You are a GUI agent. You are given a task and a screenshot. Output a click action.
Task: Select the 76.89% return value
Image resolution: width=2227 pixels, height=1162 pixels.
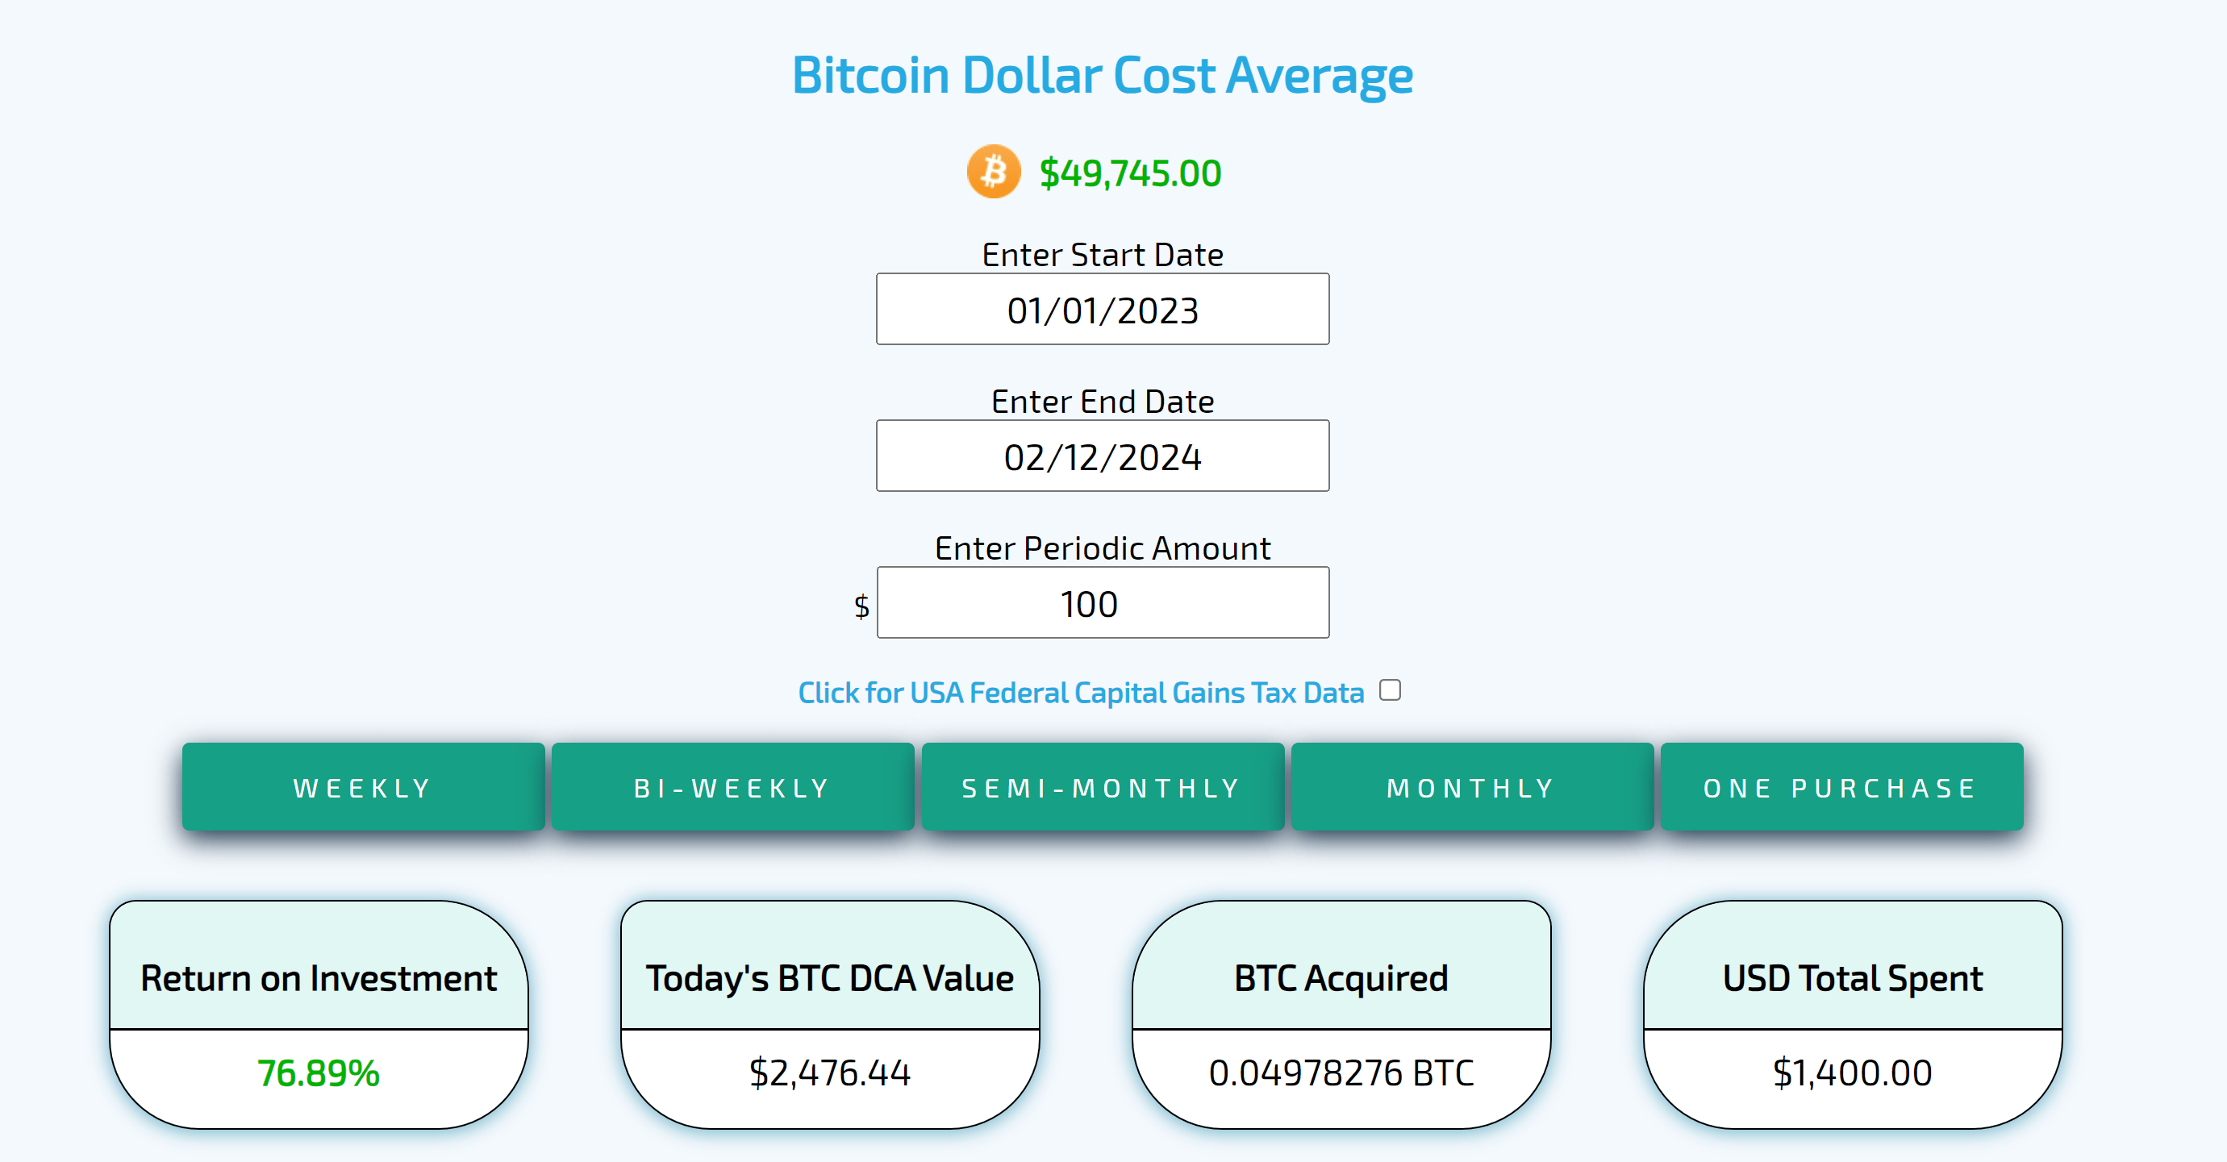[318, 1073]
